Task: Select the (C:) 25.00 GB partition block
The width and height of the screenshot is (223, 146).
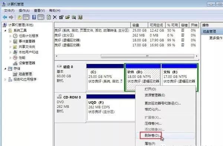Action: 105,78
